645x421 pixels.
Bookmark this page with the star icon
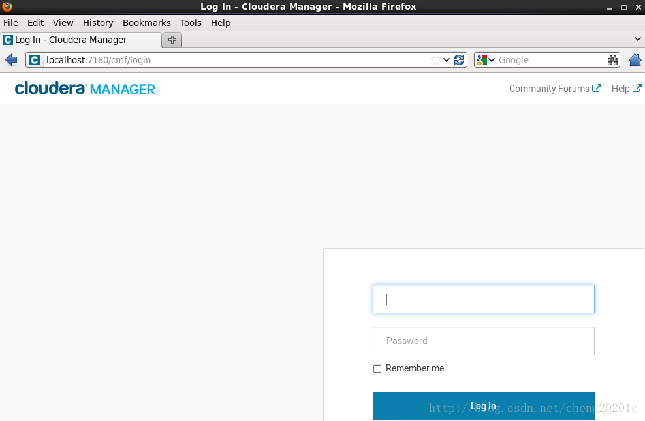coord(435,60)
